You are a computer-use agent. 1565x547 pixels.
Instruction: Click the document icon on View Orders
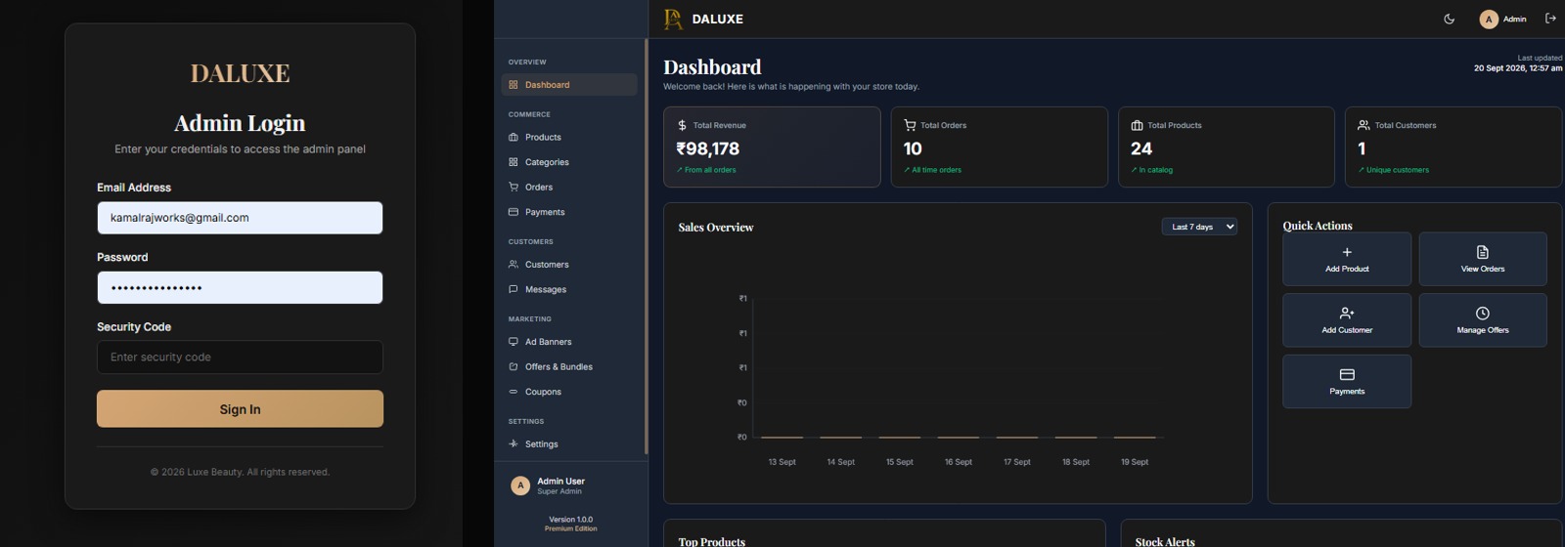1483,252
